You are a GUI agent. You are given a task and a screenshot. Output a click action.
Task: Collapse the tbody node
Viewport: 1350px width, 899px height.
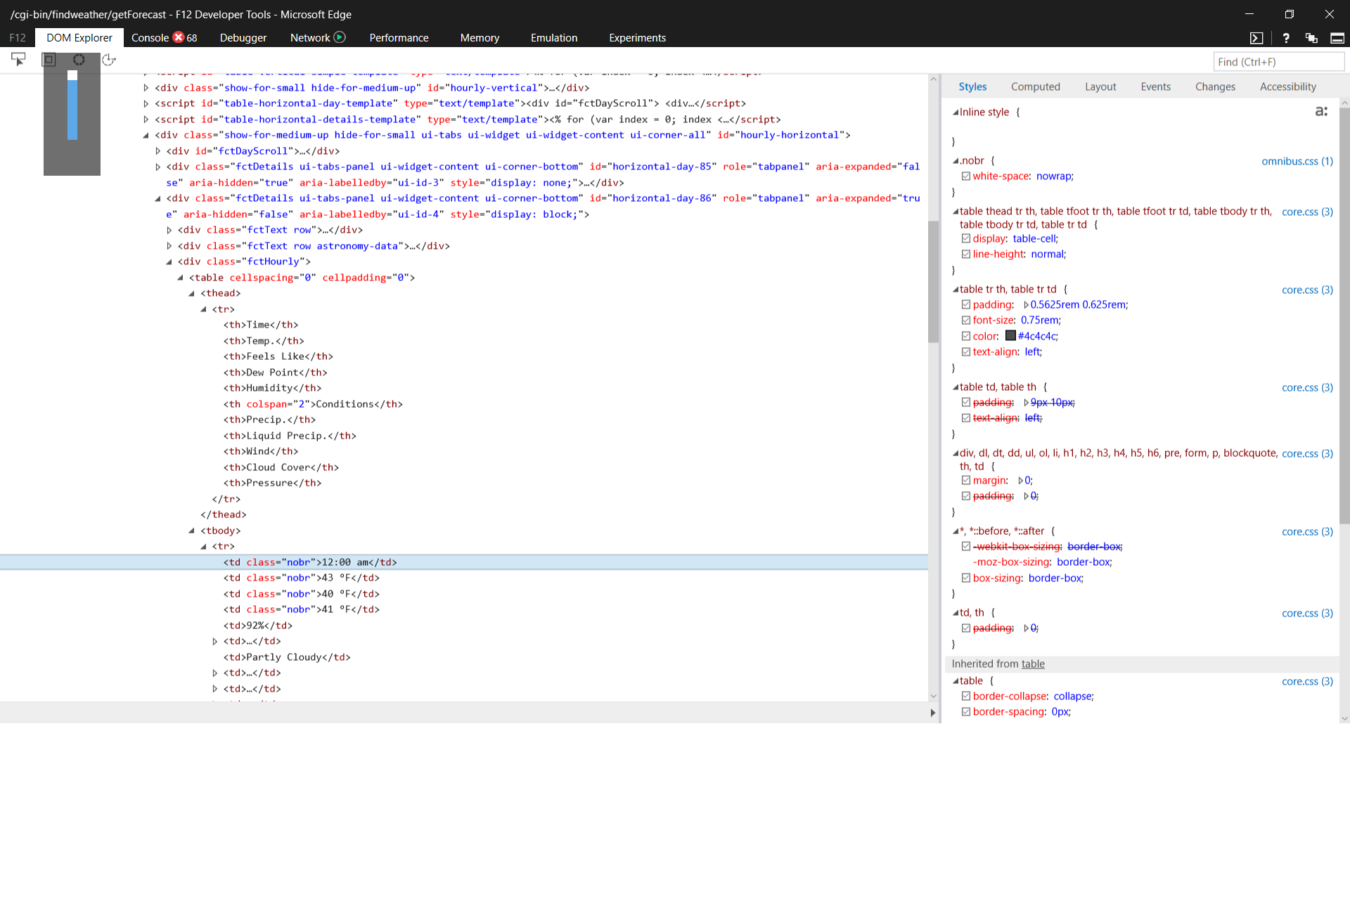point(191,531)
